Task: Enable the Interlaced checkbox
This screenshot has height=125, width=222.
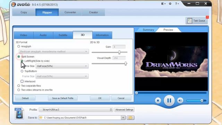Action: coord(22,81)
